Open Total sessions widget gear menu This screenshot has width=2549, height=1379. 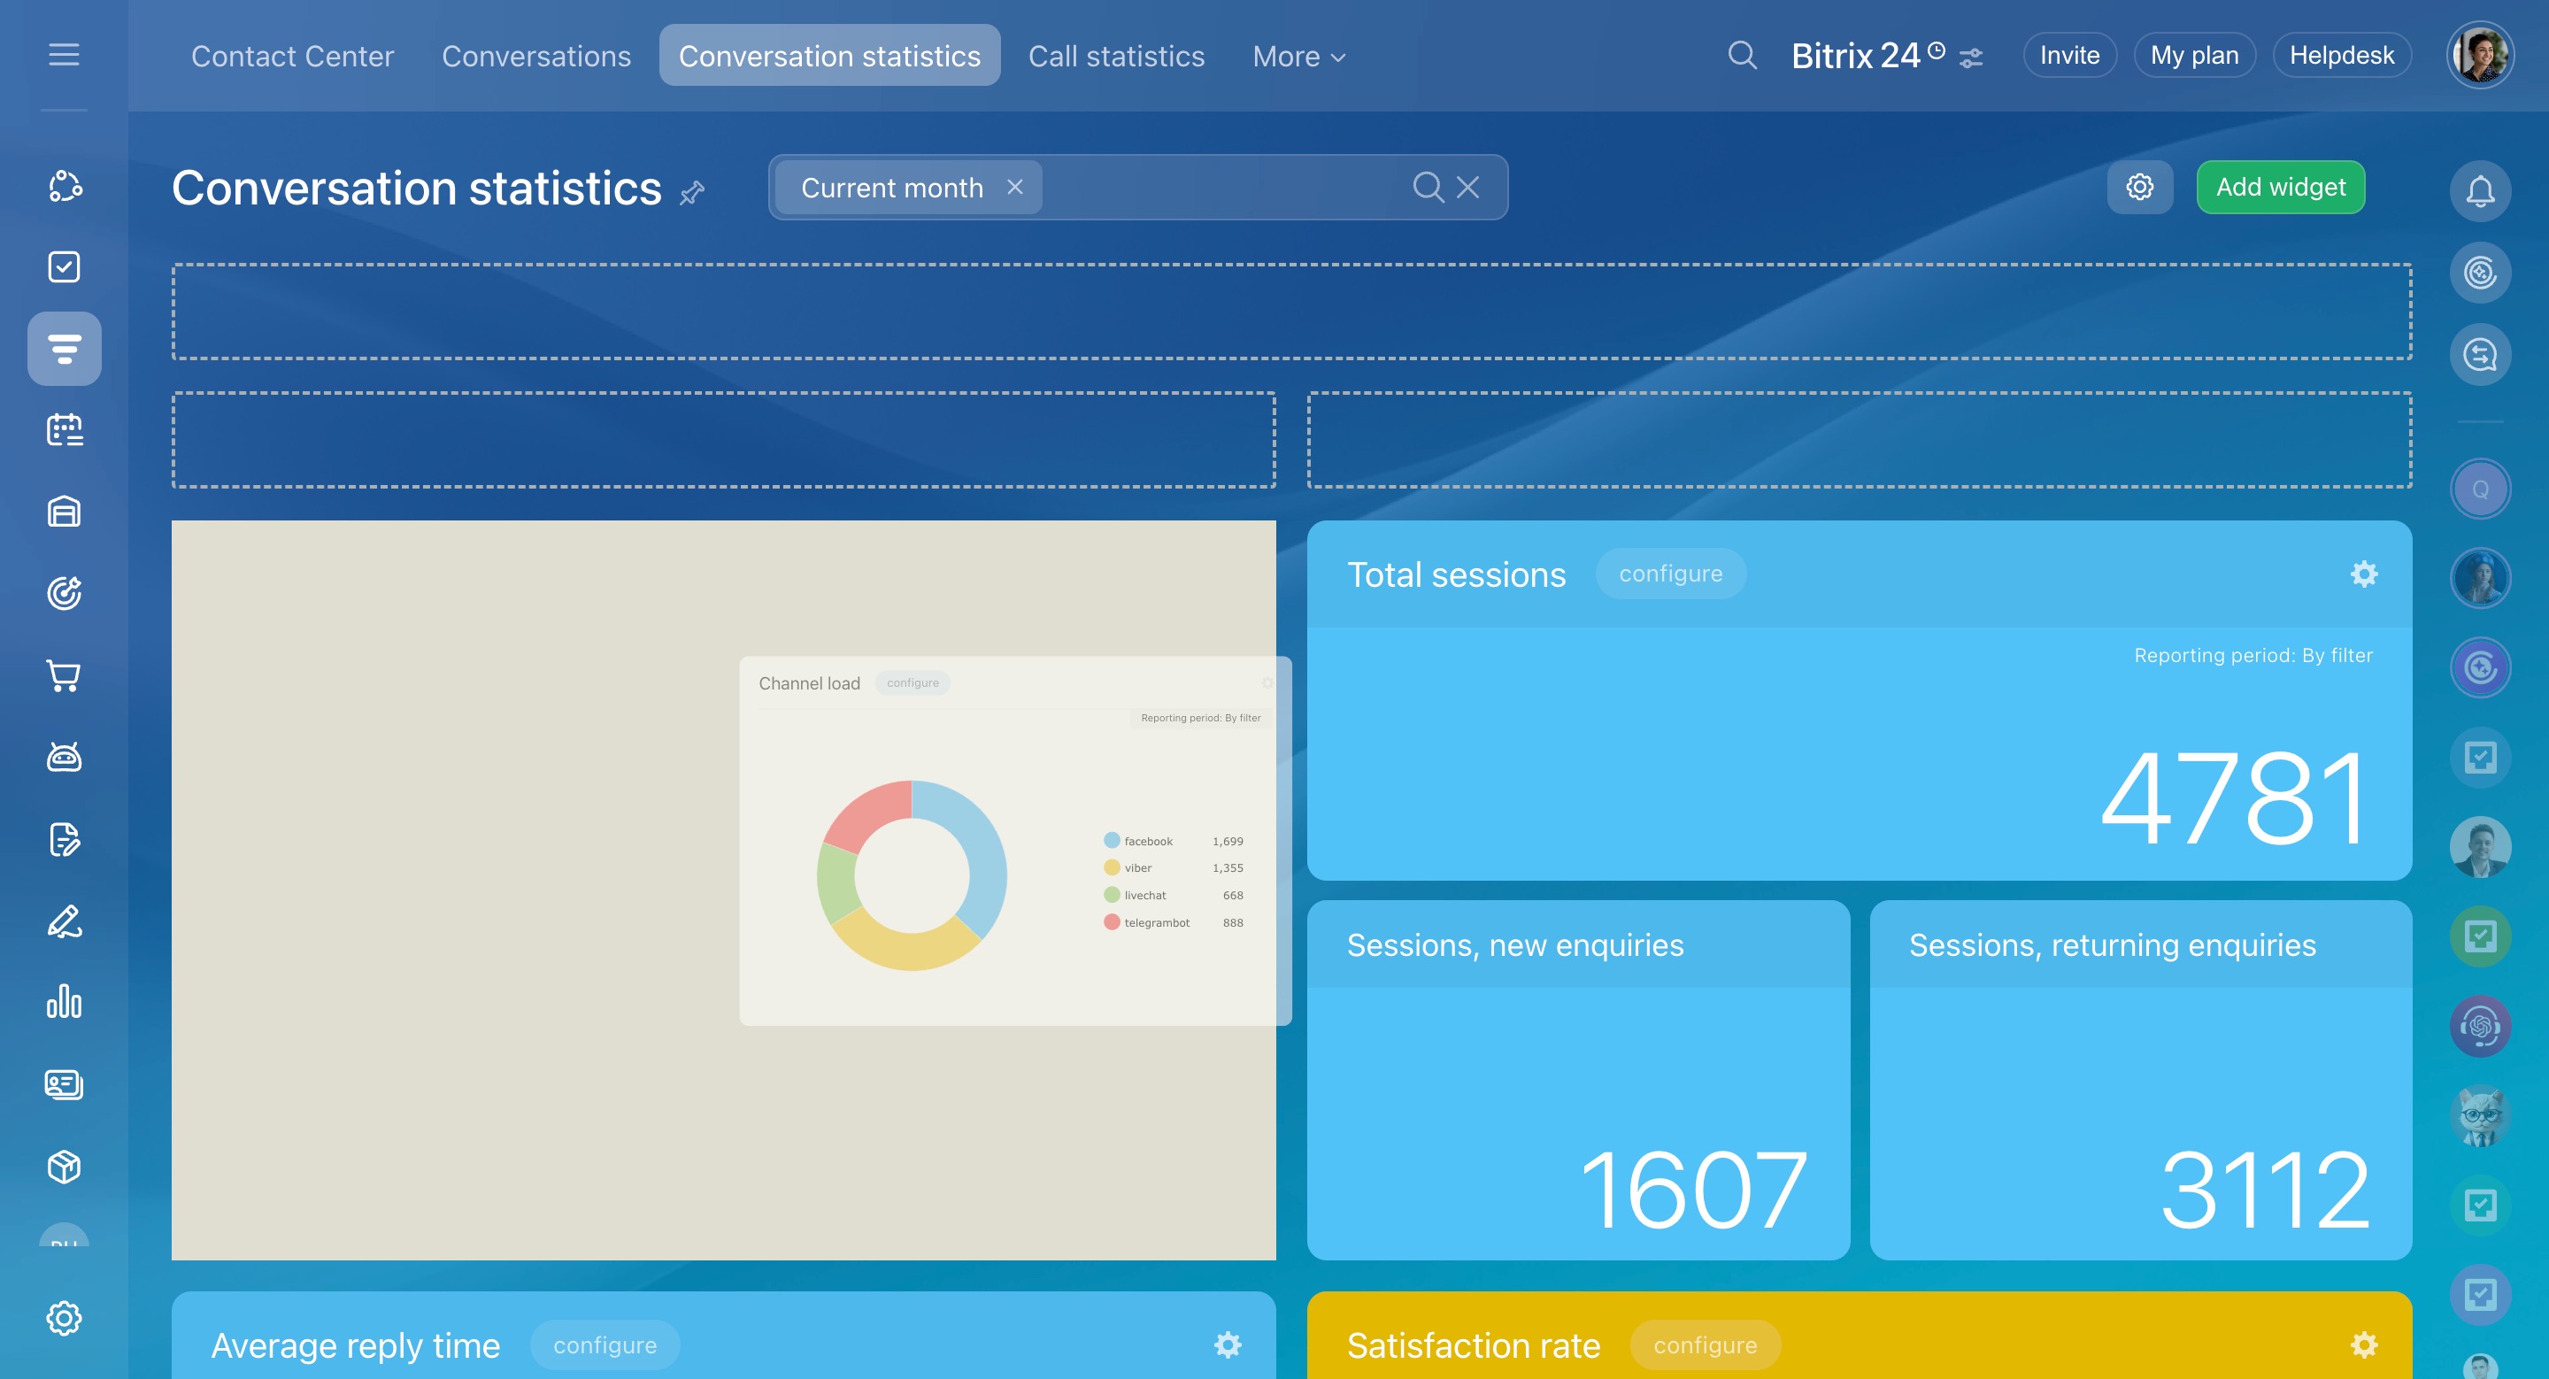click(2363, 574)
